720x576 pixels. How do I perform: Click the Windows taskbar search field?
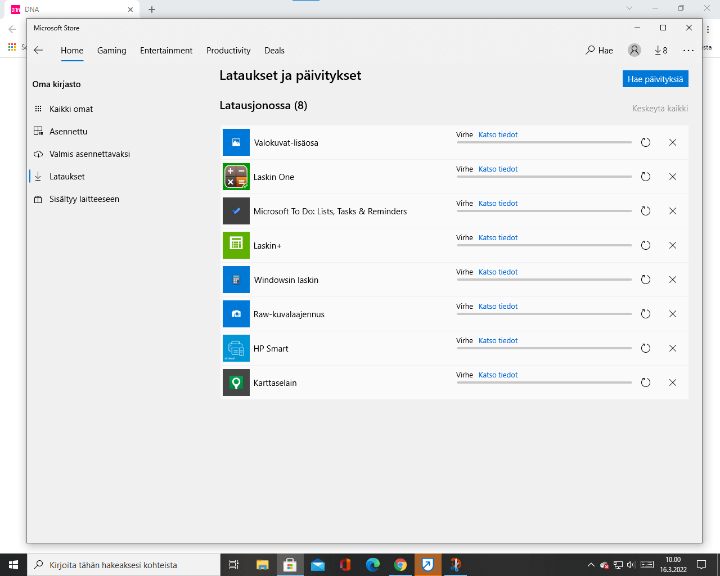[124, 565]
